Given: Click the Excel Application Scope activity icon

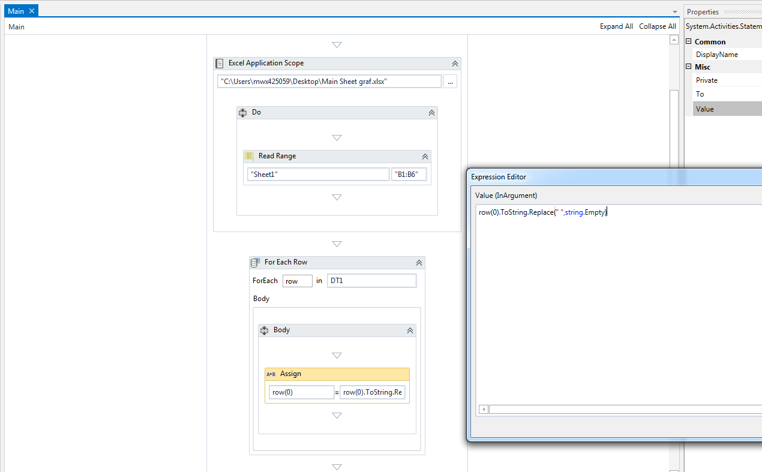Looking at the screenshot, I should pos(219,63).
